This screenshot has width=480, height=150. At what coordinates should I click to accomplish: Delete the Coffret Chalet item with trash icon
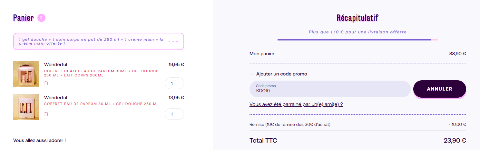[46, 83]
